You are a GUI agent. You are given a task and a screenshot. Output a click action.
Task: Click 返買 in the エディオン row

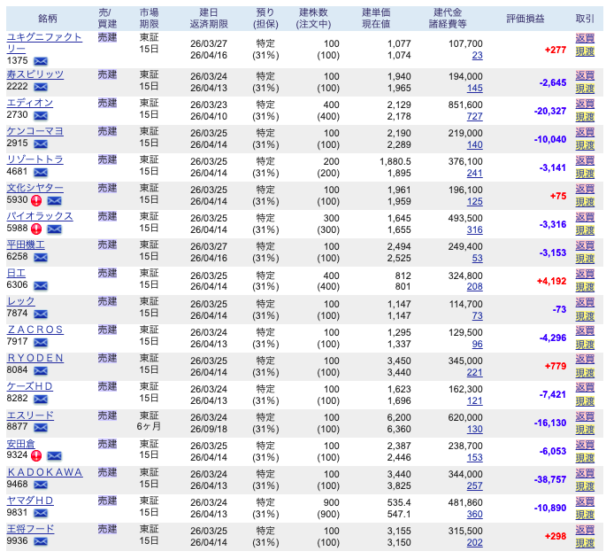[585, 104]
